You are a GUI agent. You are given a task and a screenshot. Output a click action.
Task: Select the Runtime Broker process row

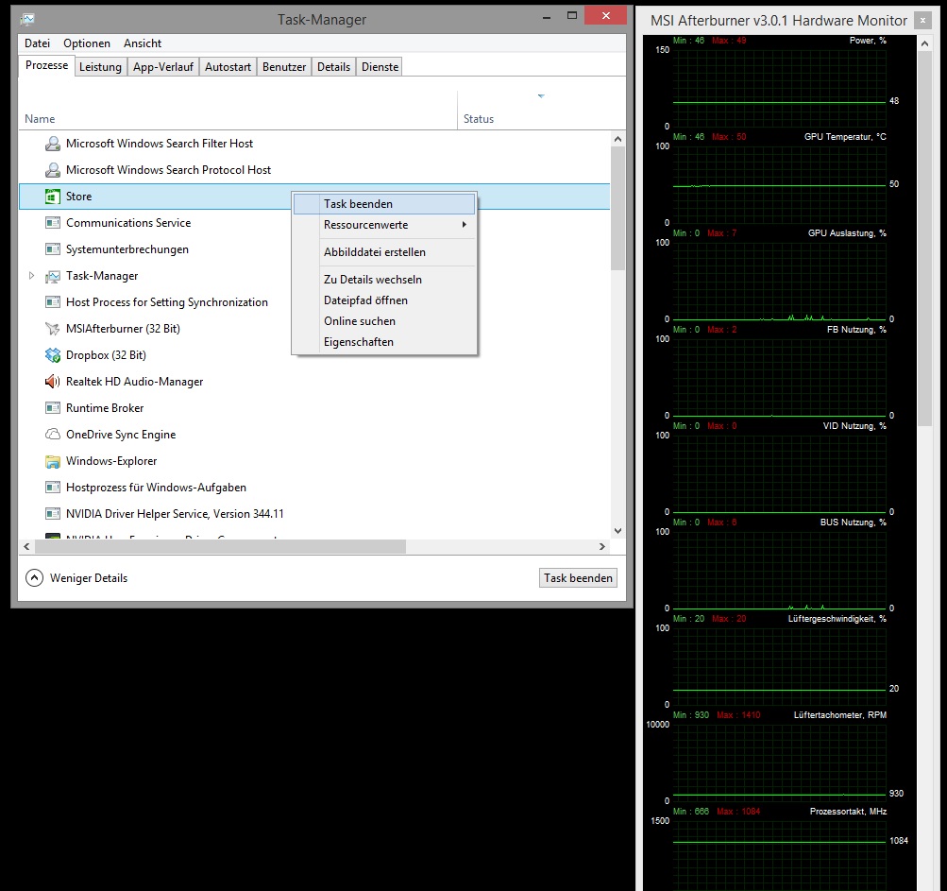[x=314, y=408]
